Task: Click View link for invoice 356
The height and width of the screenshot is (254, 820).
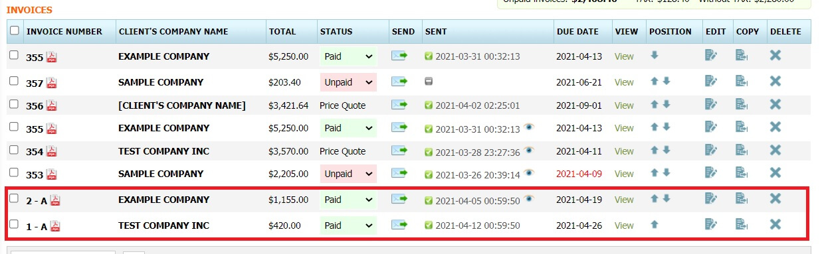Action: click(624, 105)
